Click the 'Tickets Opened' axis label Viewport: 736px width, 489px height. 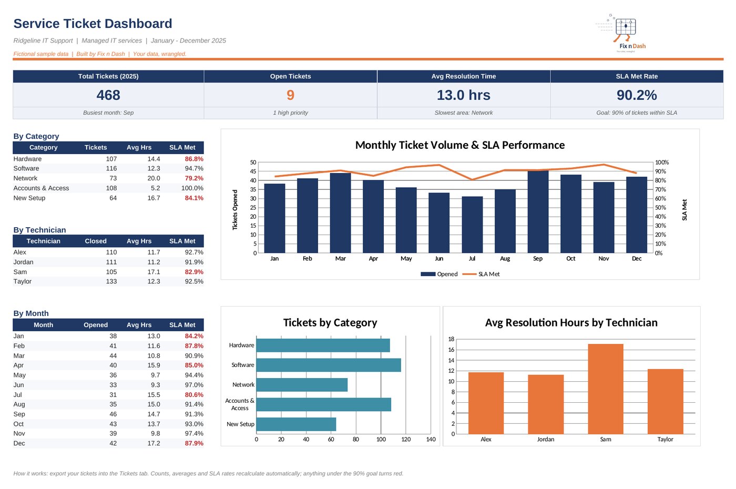click(235, 210)
